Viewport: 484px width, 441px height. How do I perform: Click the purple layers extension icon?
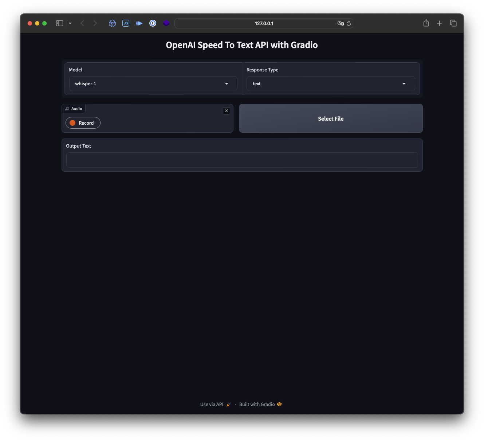coord(166,23)
